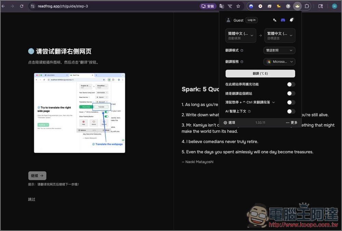342x231 pixels.
Task: Open target language dropdown 繁體中文
Action: coord(280,35)
